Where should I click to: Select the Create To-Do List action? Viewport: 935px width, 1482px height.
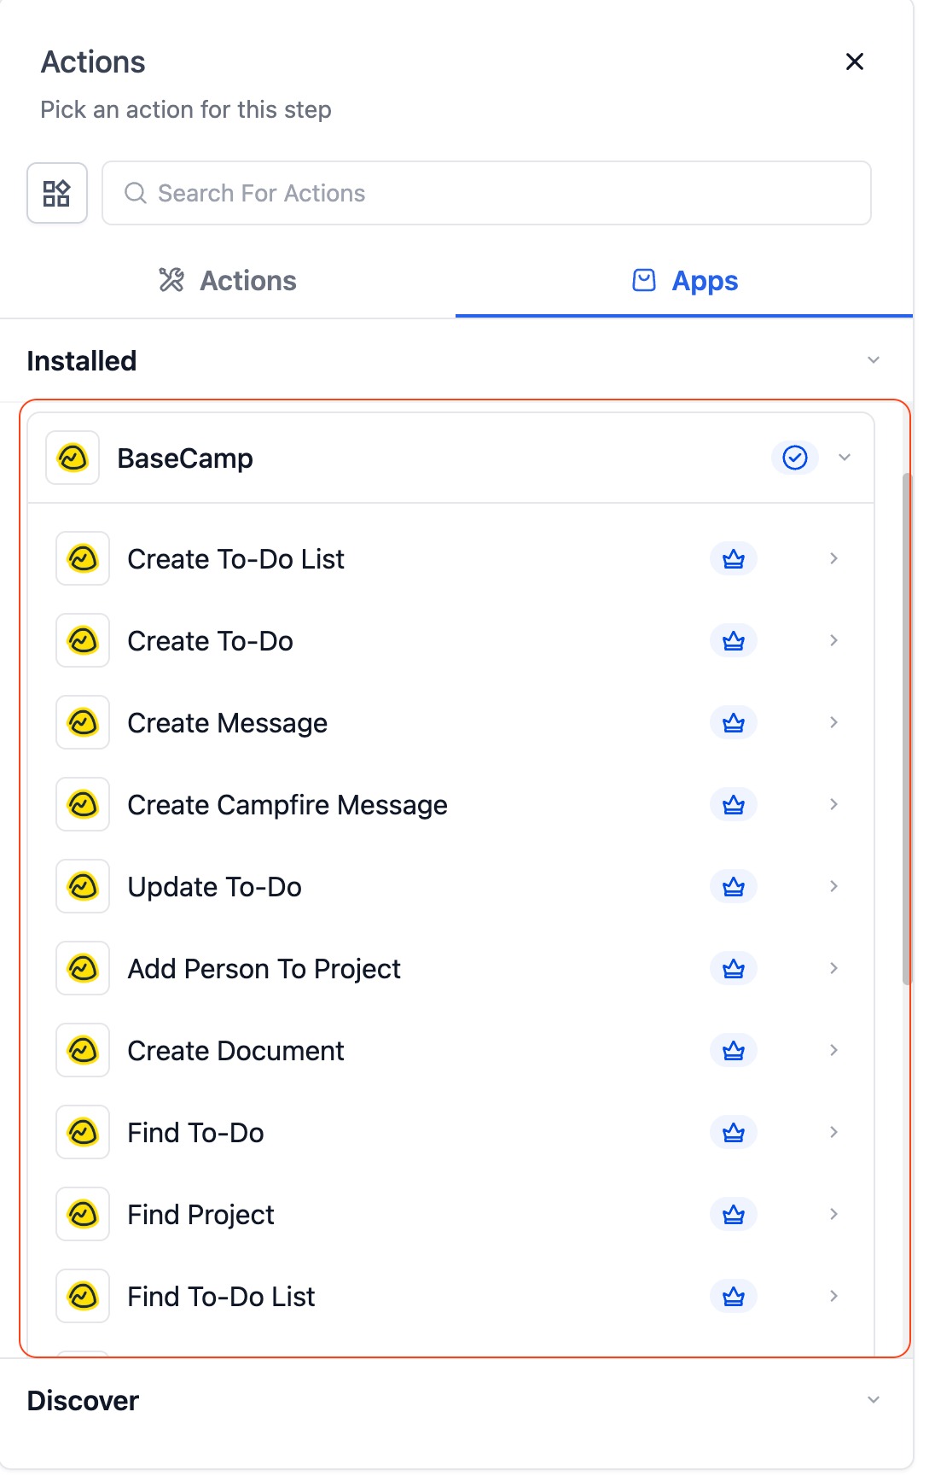coord(451,559)
